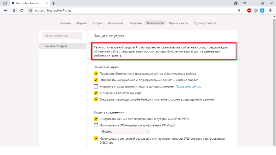
Task: Click the vertical page scrollbar
Action: (x=274, y=82)
